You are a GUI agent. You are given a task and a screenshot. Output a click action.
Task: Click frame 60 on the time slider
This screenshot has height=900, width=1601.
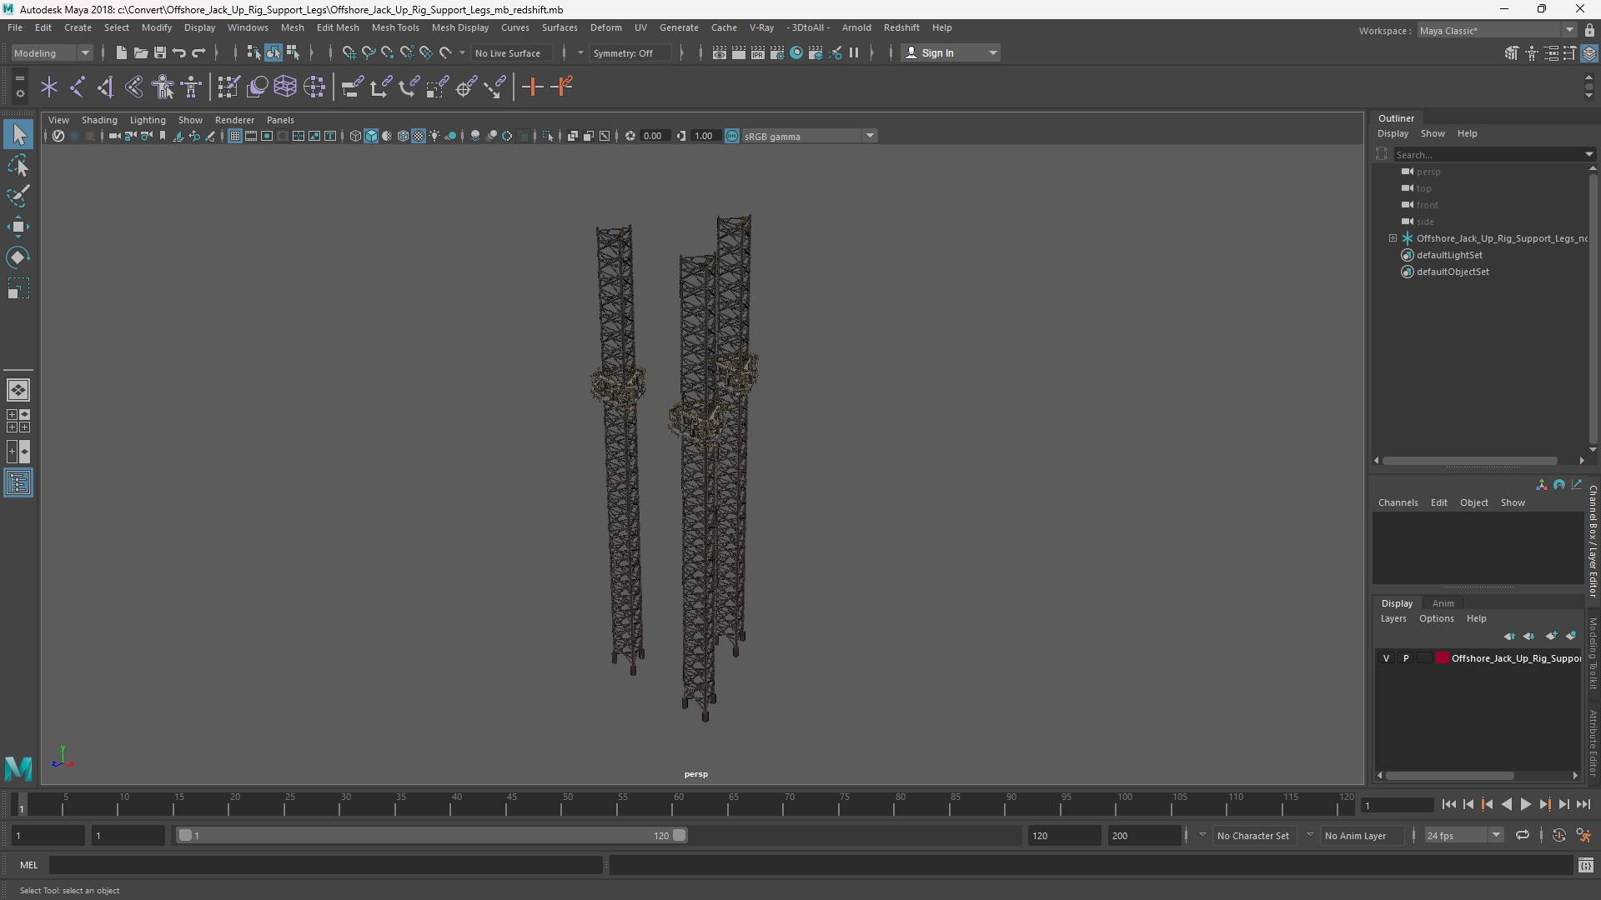[678, 805]
